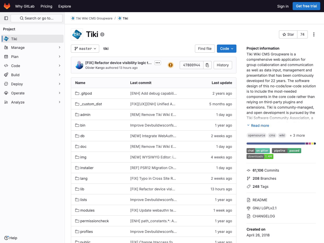Click the permissioncheck folder icon
This screenshot has height=243, width=324.
tap(77, 221)
